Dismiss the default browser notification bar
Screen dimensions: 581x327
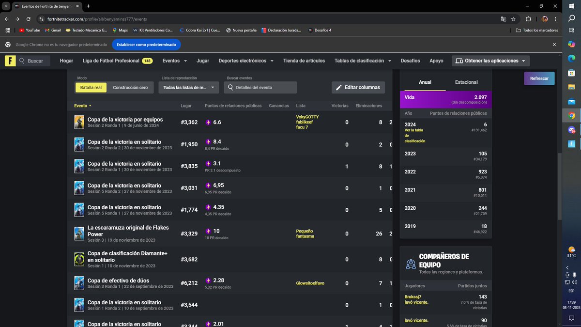pos(554,44)
